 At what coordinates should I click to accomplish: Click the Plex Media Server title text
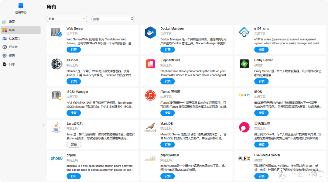pyautogui.click(x=267, y=155)
